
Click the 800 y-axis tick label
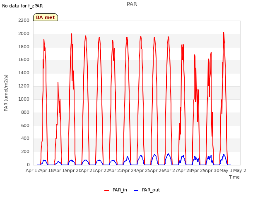click(x=25, y=112)
